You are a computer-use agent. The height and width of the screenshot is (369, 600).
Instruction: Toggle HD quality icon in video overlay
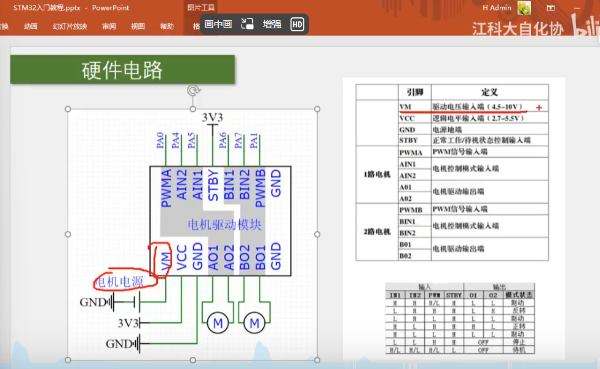(x=298, y=25)
